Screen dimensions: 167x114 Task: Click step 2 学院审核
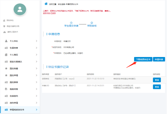click(x=92, y=25)
